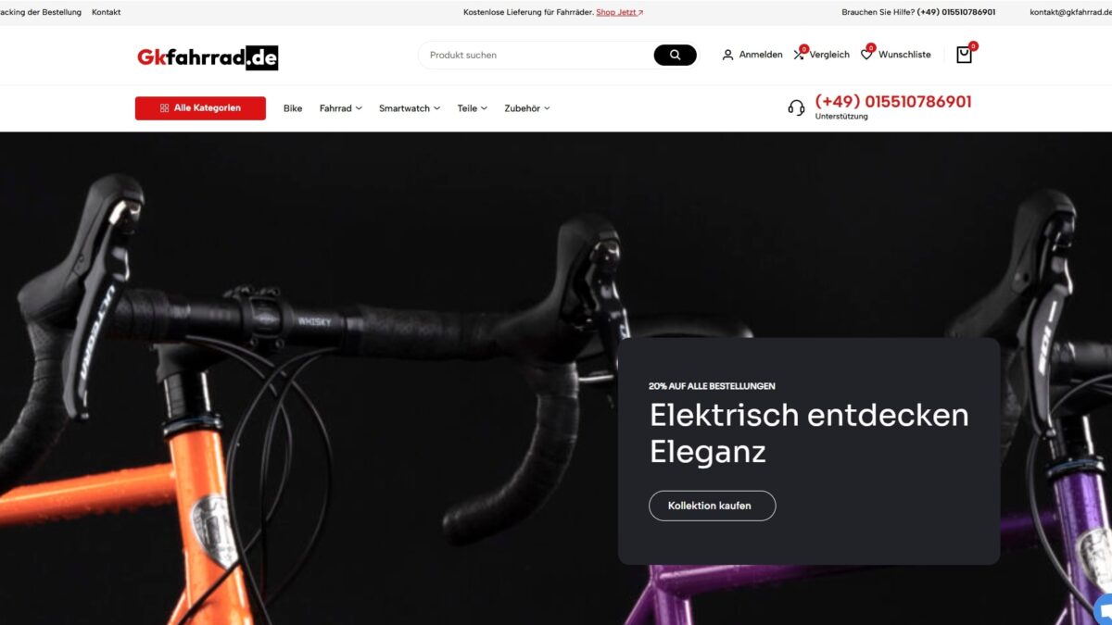Screen dimensions: 1112x625
Task: Click the Alle Kategorien red button
Action: coord(200,108)
